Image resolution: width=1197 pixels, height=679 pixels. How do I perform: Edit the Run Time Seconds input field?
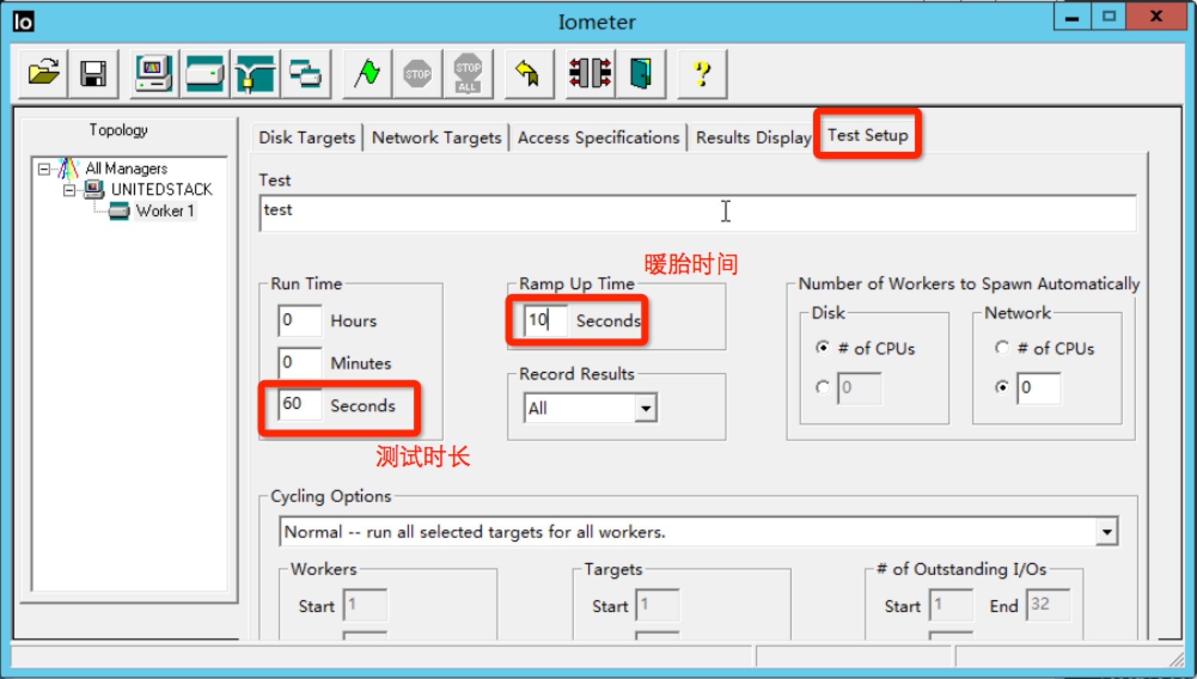coord(294,405)
